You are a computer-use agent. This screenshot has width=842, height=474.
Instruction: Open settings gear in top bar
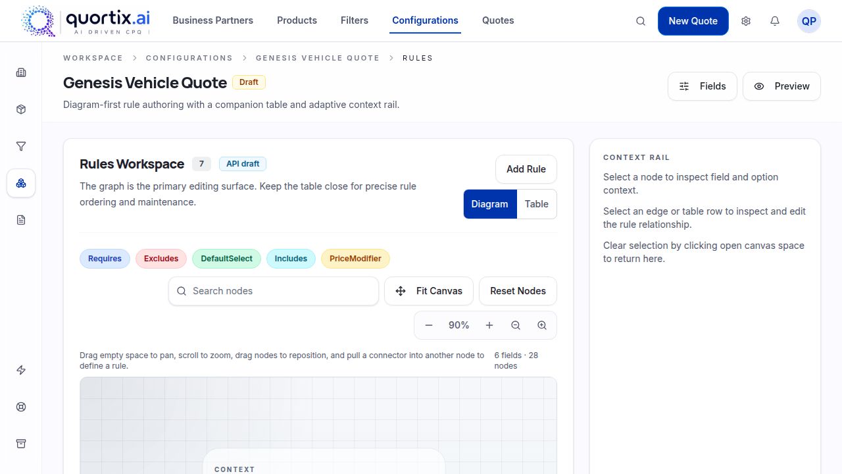[746, 21]
